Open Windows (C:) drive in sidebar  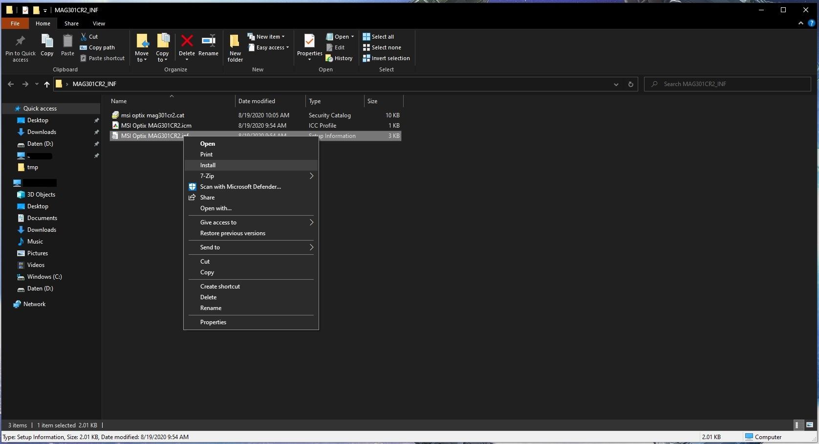(44, 277)
